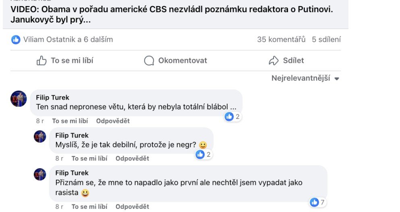
Task: Click Odpovědět under the 'Přiznám se' reply
Action: point(132,206)
